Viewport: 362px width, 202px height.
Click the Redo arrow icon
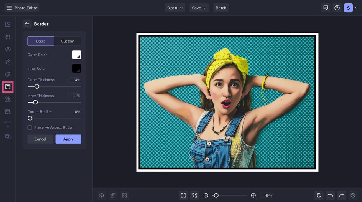pyautogui.click(x=341, y=195)
